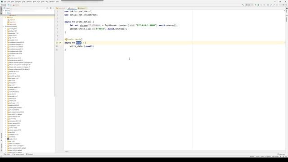Click the Search Everywhere magnifier icon
The height and width of the screenshot is (162, 288).
[x=286, y=5]
